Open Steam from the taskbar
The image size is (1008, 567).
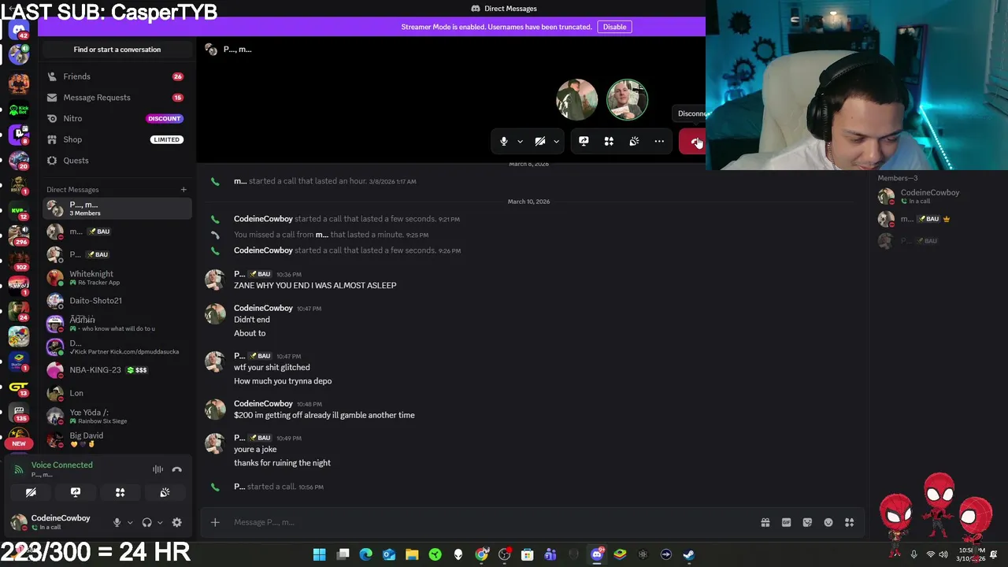tap(688, 554)
